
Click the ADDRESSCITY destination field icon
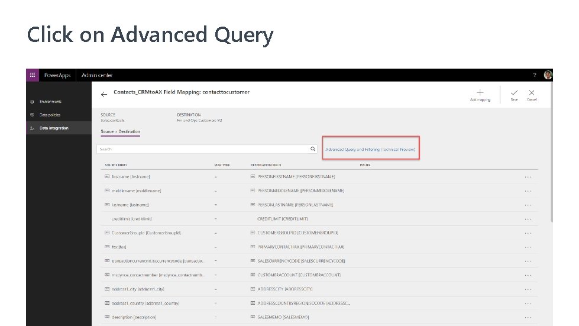253,289
